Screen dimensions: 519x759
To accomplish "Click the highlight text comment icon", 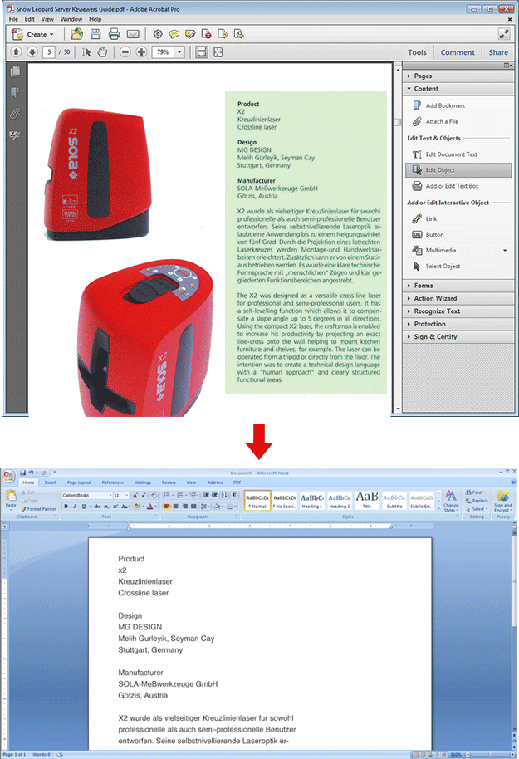I will tap(190, 34).
